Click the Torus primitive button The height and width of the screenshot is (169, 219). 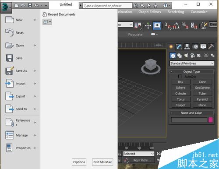[x=181, y=99]
